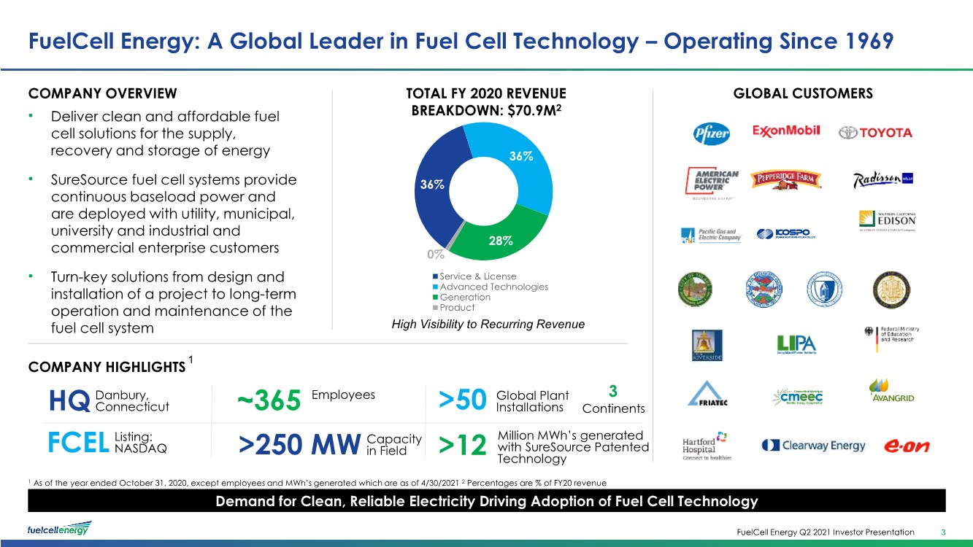Click the >12 Million MWh figure

click(x=462, y=444)
